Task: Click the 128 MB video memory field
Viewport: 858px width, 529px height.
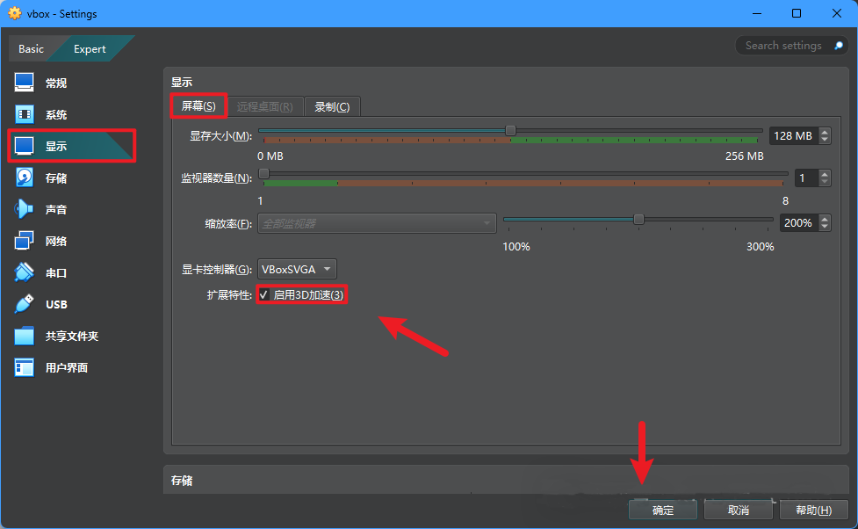Action: [x=793, y=136]
